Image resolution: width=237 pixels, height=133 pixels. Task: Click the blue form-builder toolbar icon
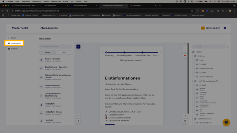pos(78,47)
